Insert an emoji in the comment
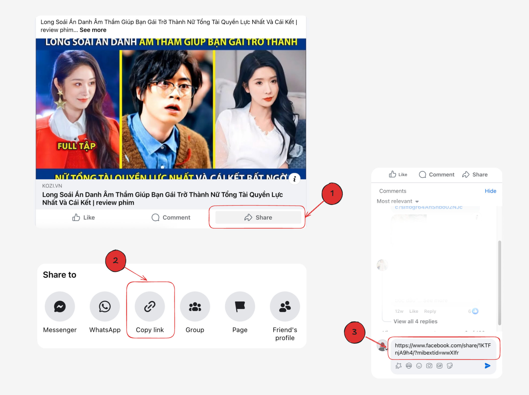Screen dimensions: 529x395 click(x=419, y=366)
